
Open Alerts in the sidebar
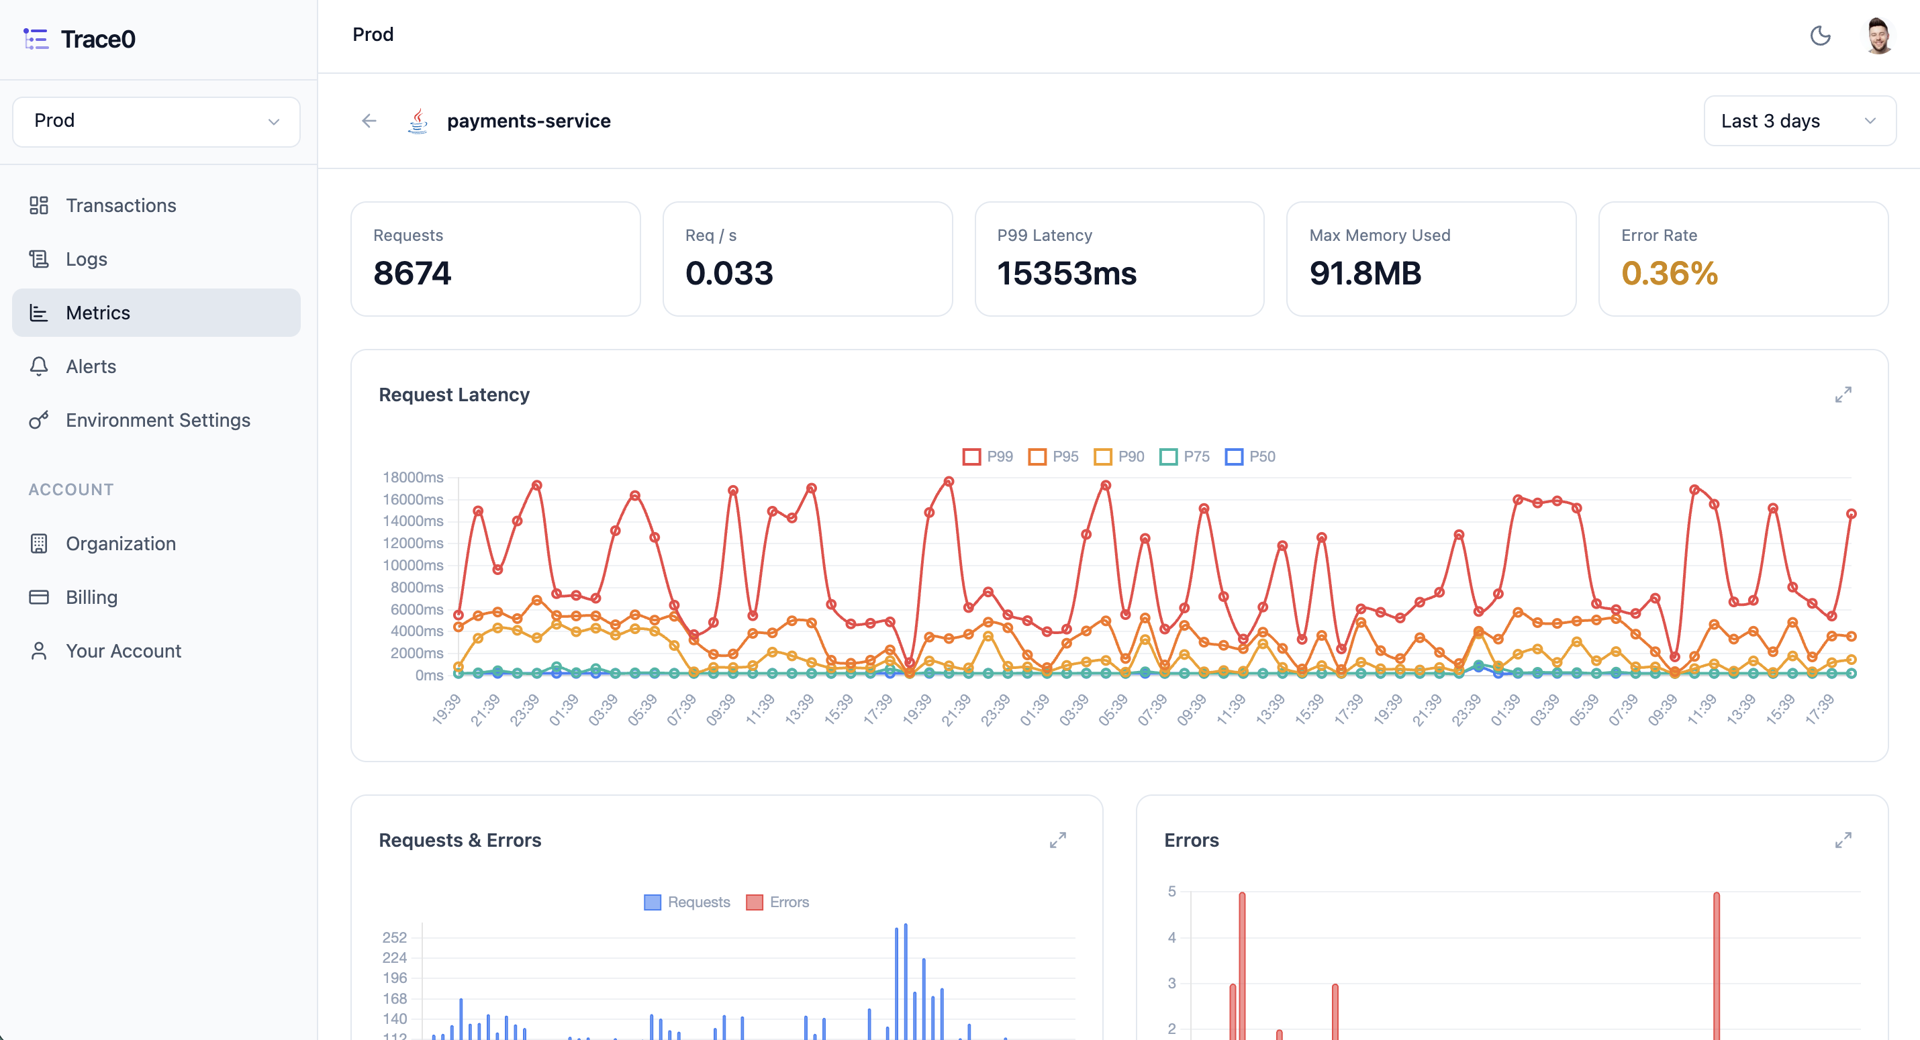[156, 366]
